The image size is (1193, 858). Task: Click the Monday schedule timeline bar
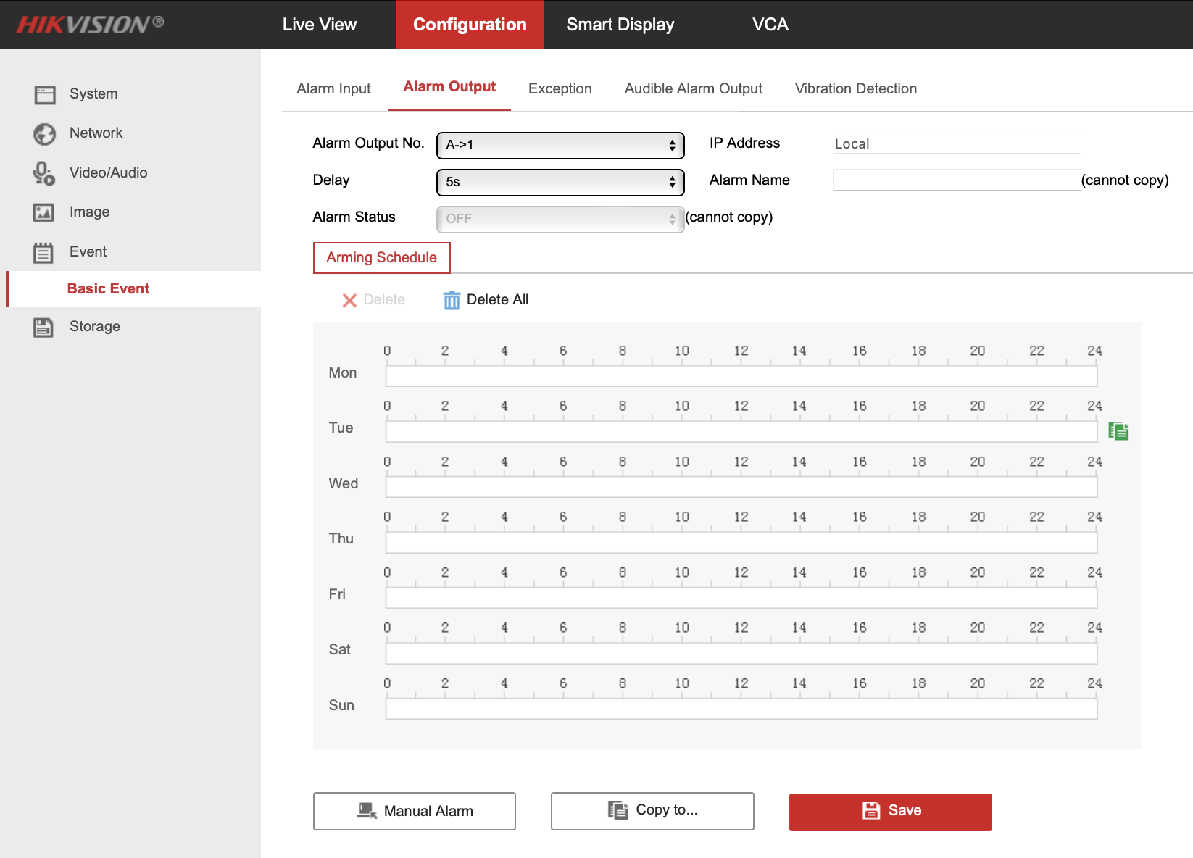coord(741,376)
